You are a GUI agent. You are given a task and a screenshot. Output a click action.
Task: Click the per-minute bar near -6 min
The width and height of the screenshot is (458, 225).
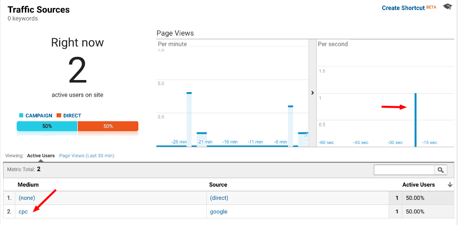click(291, 126)
